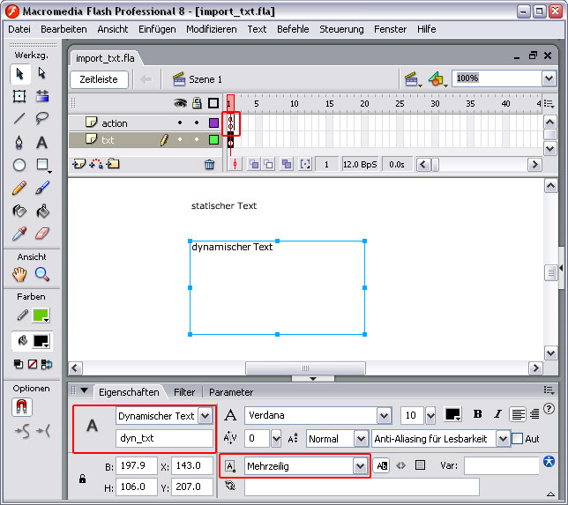
Task: Toggle visibility dot of action layer
Action: point(180,123)
